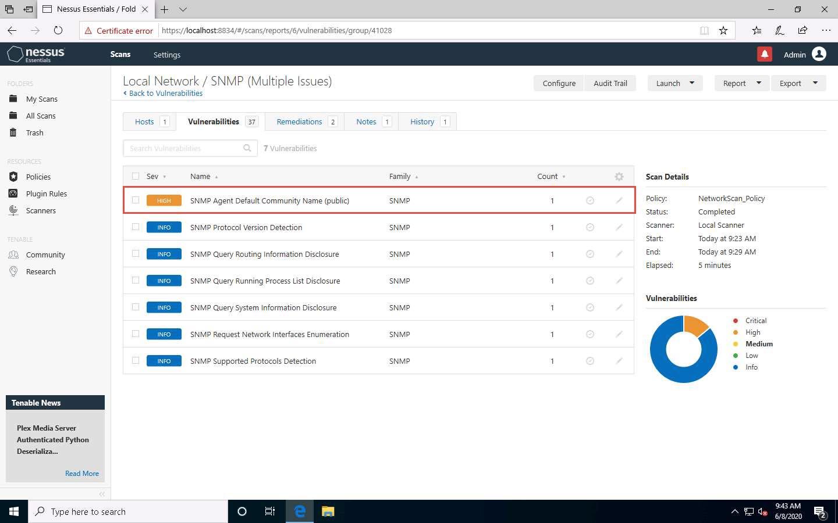This screenshot has height=523, width=838.
Task: Open Task View on the taskbar
Action: coord(270,511)
